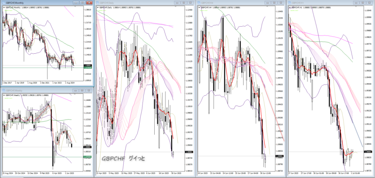Image resolution: width=375 pixels, height=178 pixels.
Task: Open the triangle menu beside GBPCHF,Monthly label
Action: click(x=4, y=7)
